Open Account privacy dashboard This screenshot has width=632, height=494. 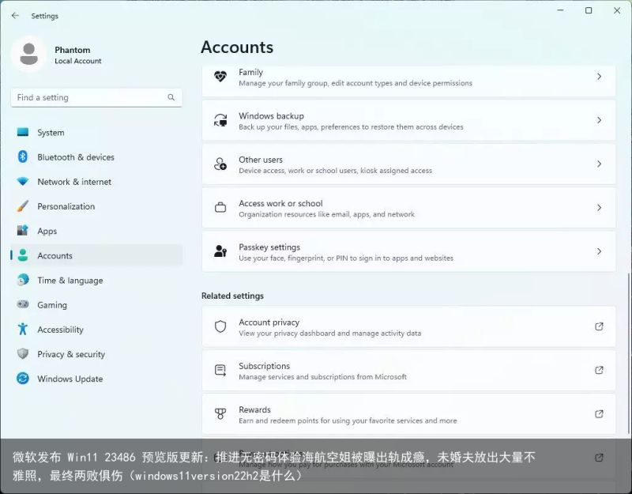[408, 326]
